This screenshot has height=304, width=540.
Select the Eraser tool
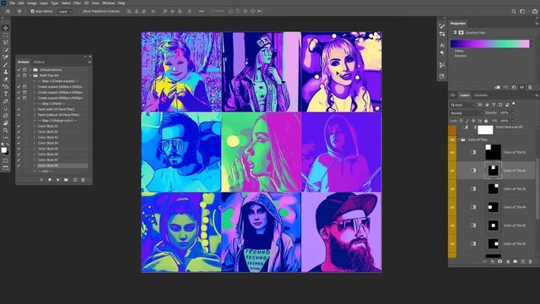point(5,79)
